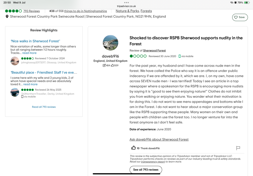Click the 793 Reviews link
Viewport: 253px width, 176px height.
(31, 11)
